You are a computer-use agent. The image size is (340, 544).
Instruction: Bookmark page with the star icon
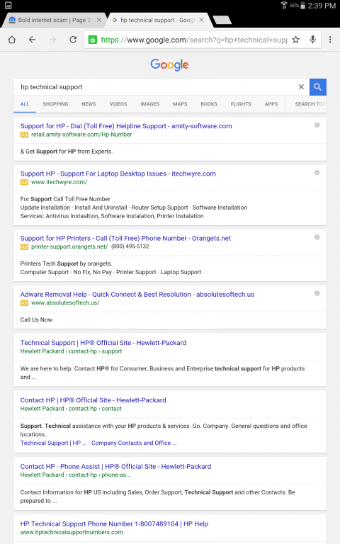295,40
